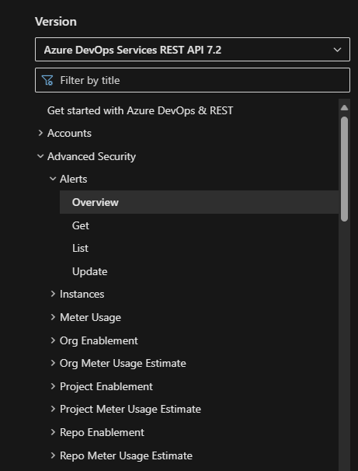The image size is (358, 471).
Task: Expand the Instances node chevron
Action: [53, 294]
